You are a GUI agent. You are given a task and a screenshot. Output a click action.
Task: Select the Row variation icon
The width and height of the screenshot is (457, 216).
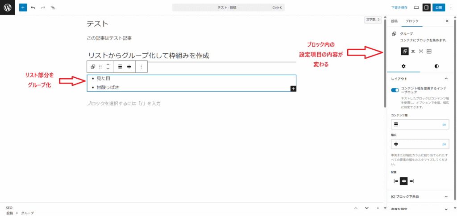413,52
